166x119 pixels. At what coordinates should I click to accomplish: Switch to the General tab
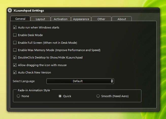coord(20,19)
